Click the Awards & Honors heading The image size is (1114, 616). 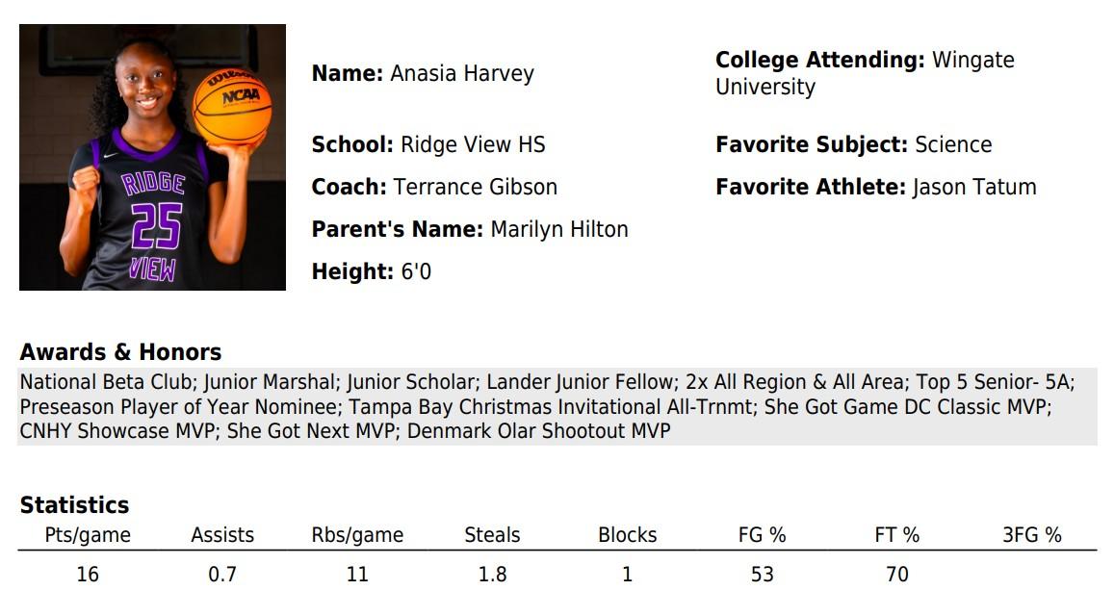120,351
